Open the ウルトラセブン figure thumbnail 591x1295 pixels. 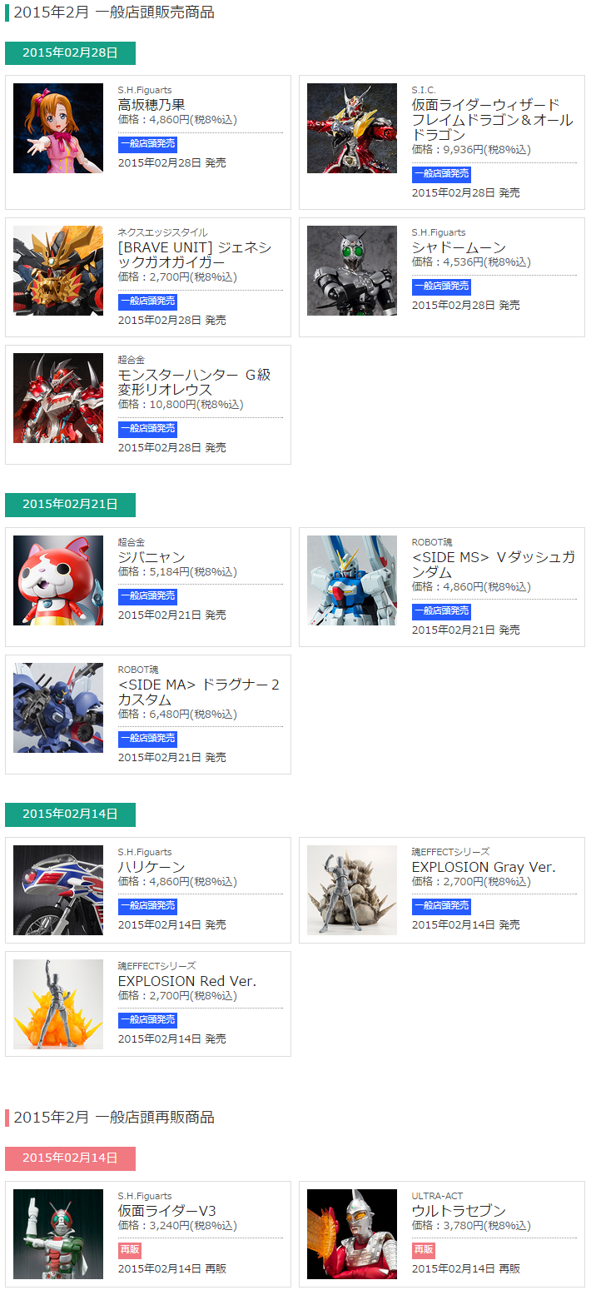click(x=352, y=1234)
